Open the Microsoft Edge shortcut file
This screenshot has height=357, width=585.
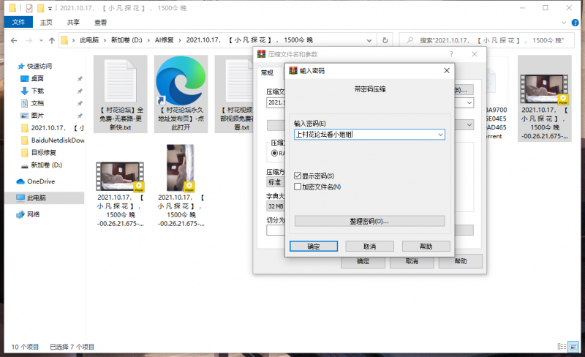tap(181, 83)
